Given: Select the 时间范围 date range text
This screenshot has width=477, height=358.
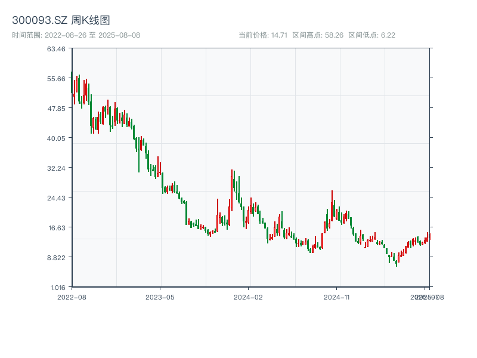Looking at the screenshot, I should point(76,35).
